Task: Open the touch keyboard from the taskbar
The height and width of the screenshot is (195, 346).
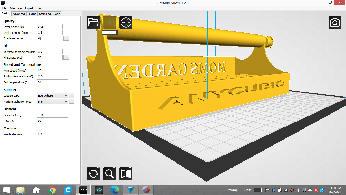Action: tap(258, 190)
